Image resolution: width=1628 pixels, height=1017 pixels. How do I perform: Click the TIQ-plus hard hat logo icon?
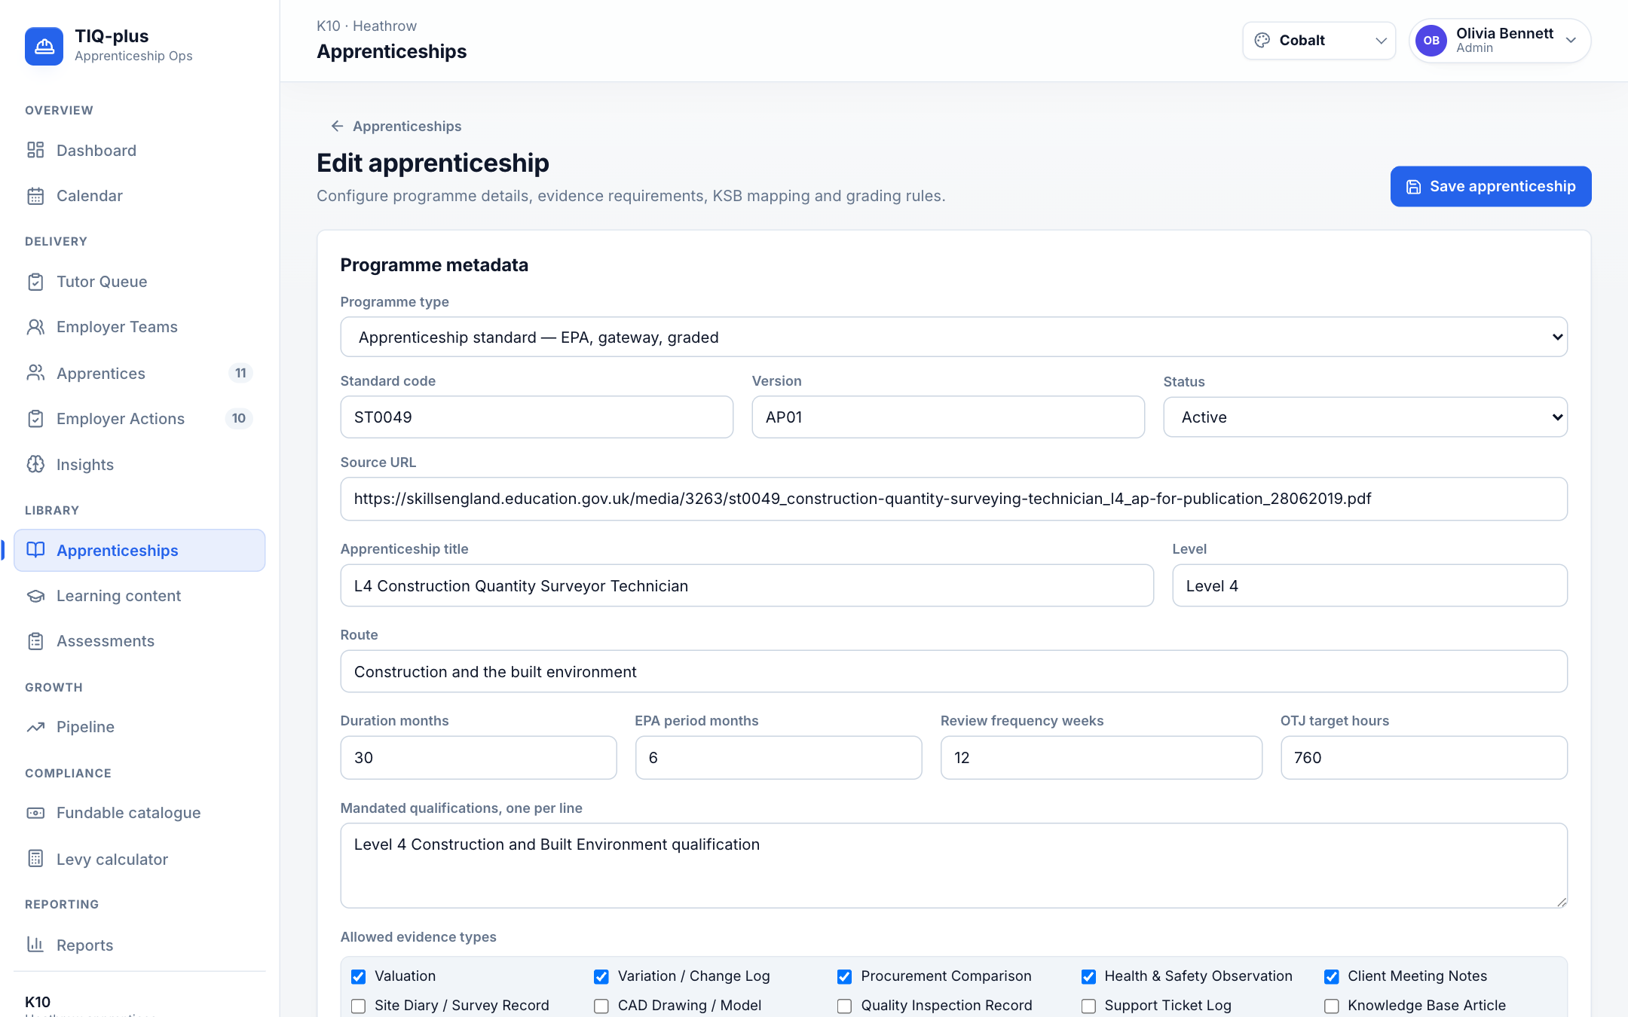(44, 46)
